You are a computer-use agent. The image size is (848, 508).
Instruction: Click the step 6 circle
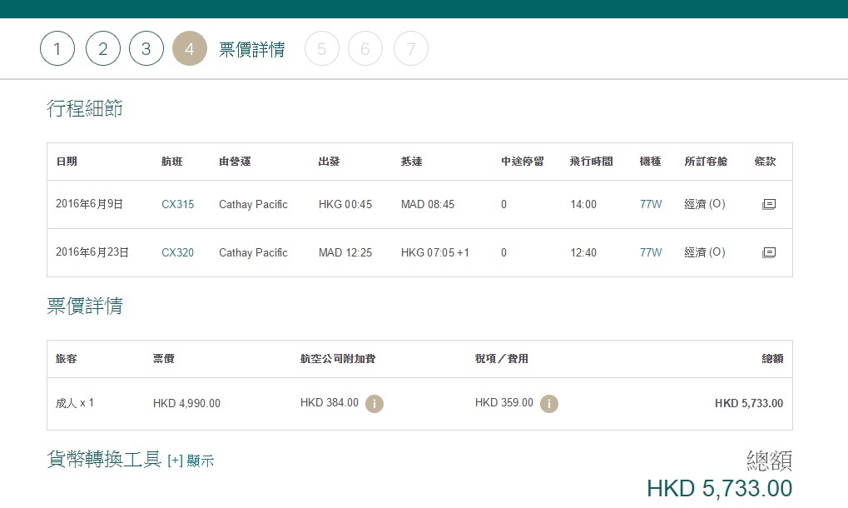pos(365,49)
